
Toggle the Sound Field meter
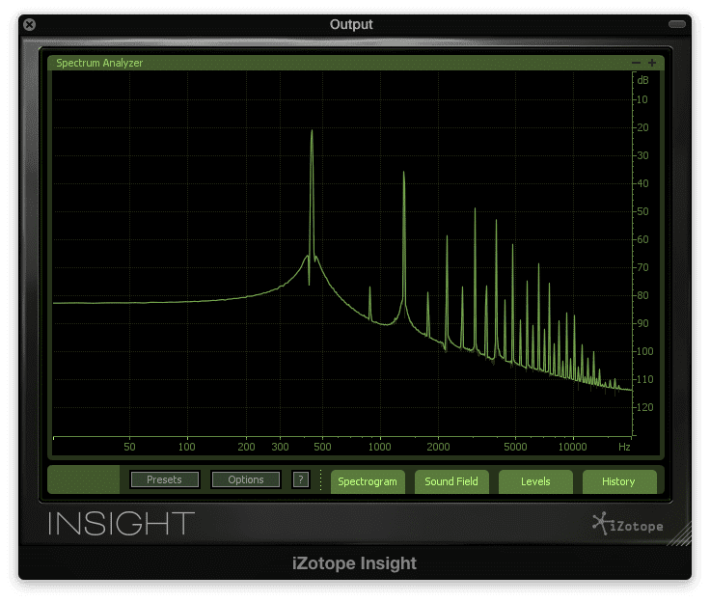click(x=451, y=481)
